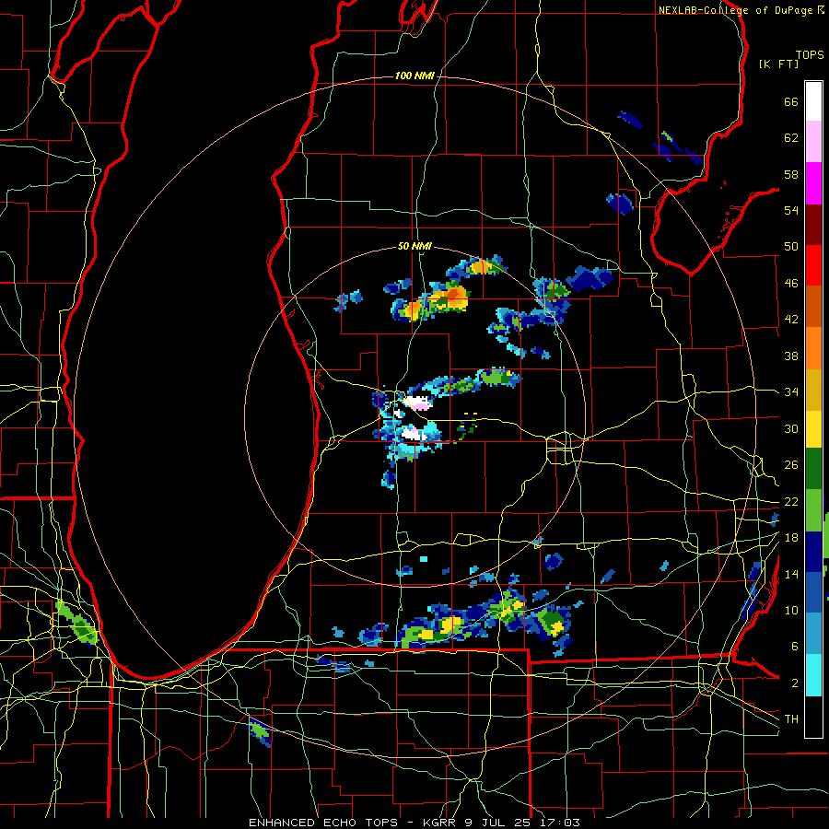
Task: Click the navy 18 kft legend swatch
Action: coord(813,552)
